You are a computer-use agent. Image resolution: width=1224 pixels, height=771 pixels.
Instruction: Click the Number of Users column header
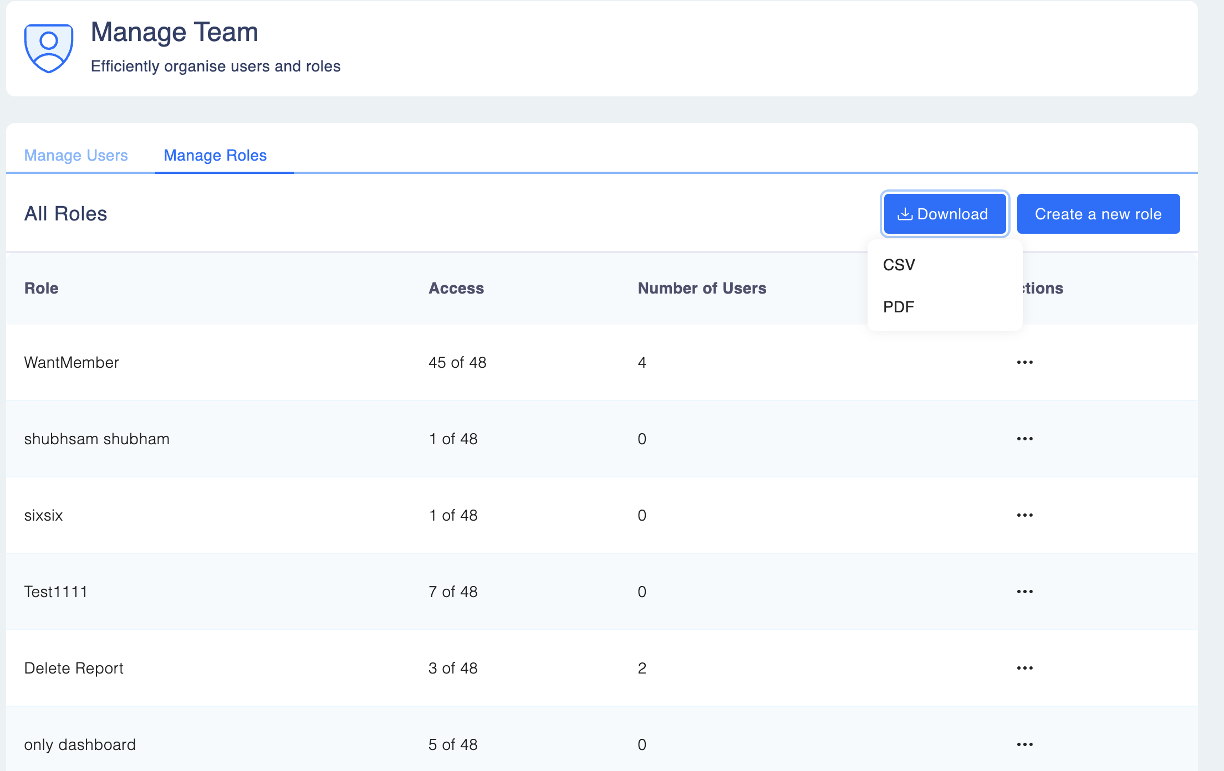[x=702, y=288]
